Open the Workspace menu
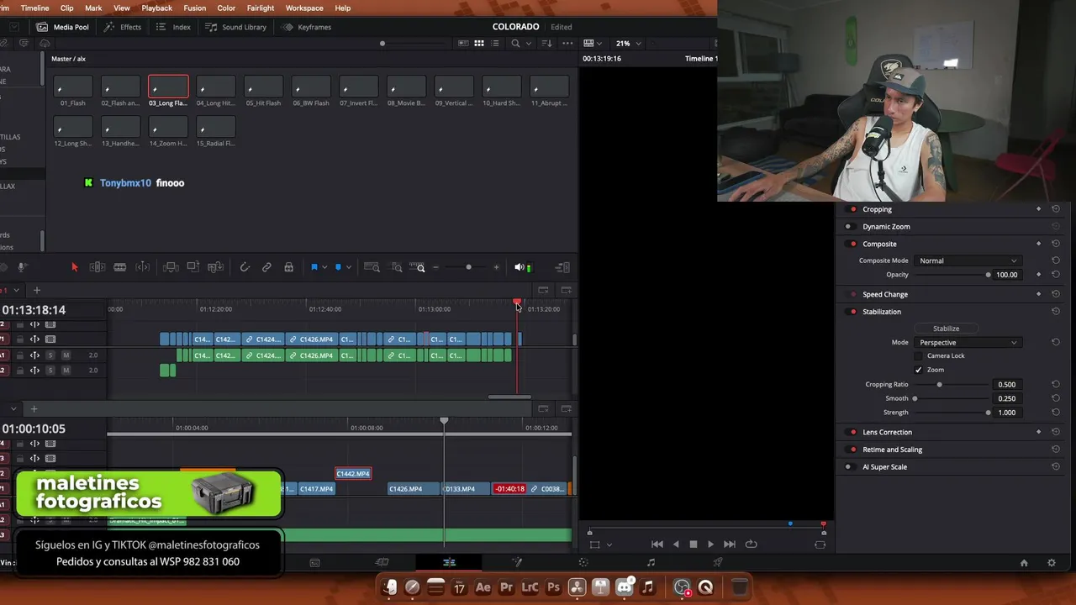Screen dimensions: 1076x605 click(x=304, y=8)
